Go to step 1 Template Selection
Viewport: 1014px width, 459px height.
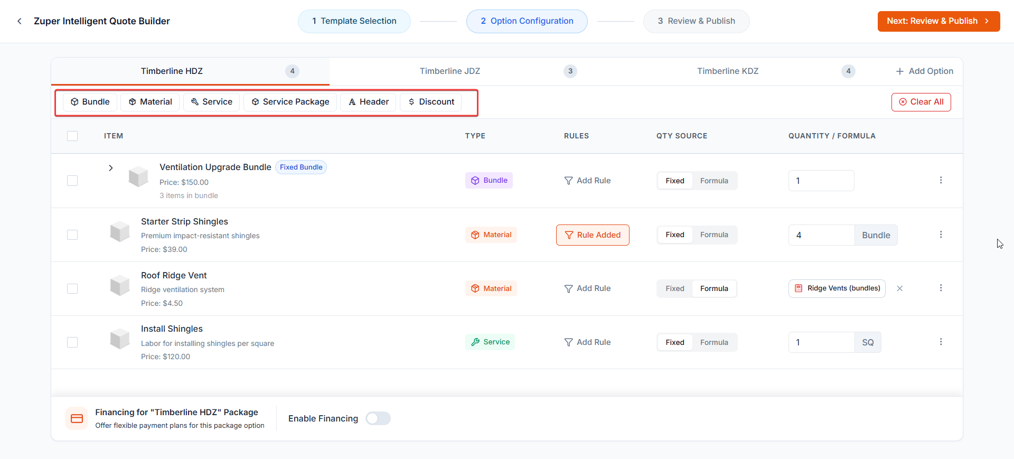click(x=354, y=21)
